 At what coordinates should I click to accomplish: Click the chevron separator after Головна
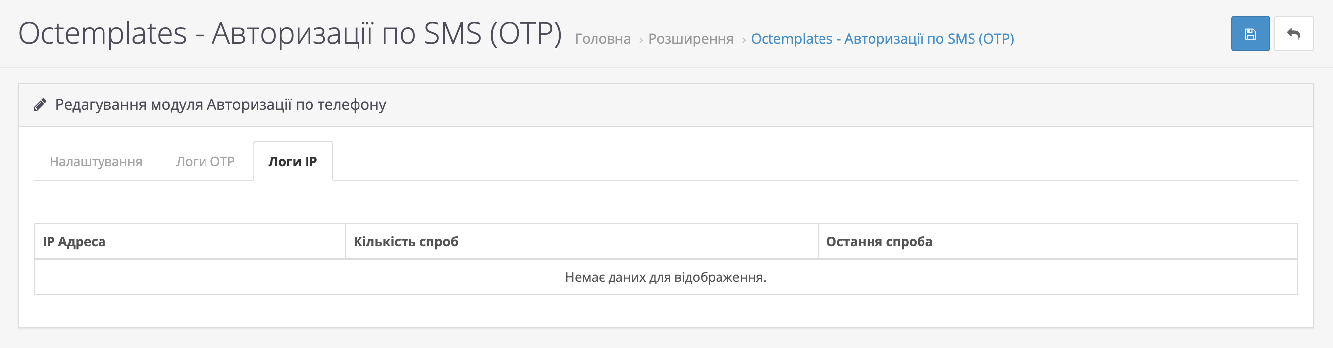pyautogui.click(x=640, y=40)
